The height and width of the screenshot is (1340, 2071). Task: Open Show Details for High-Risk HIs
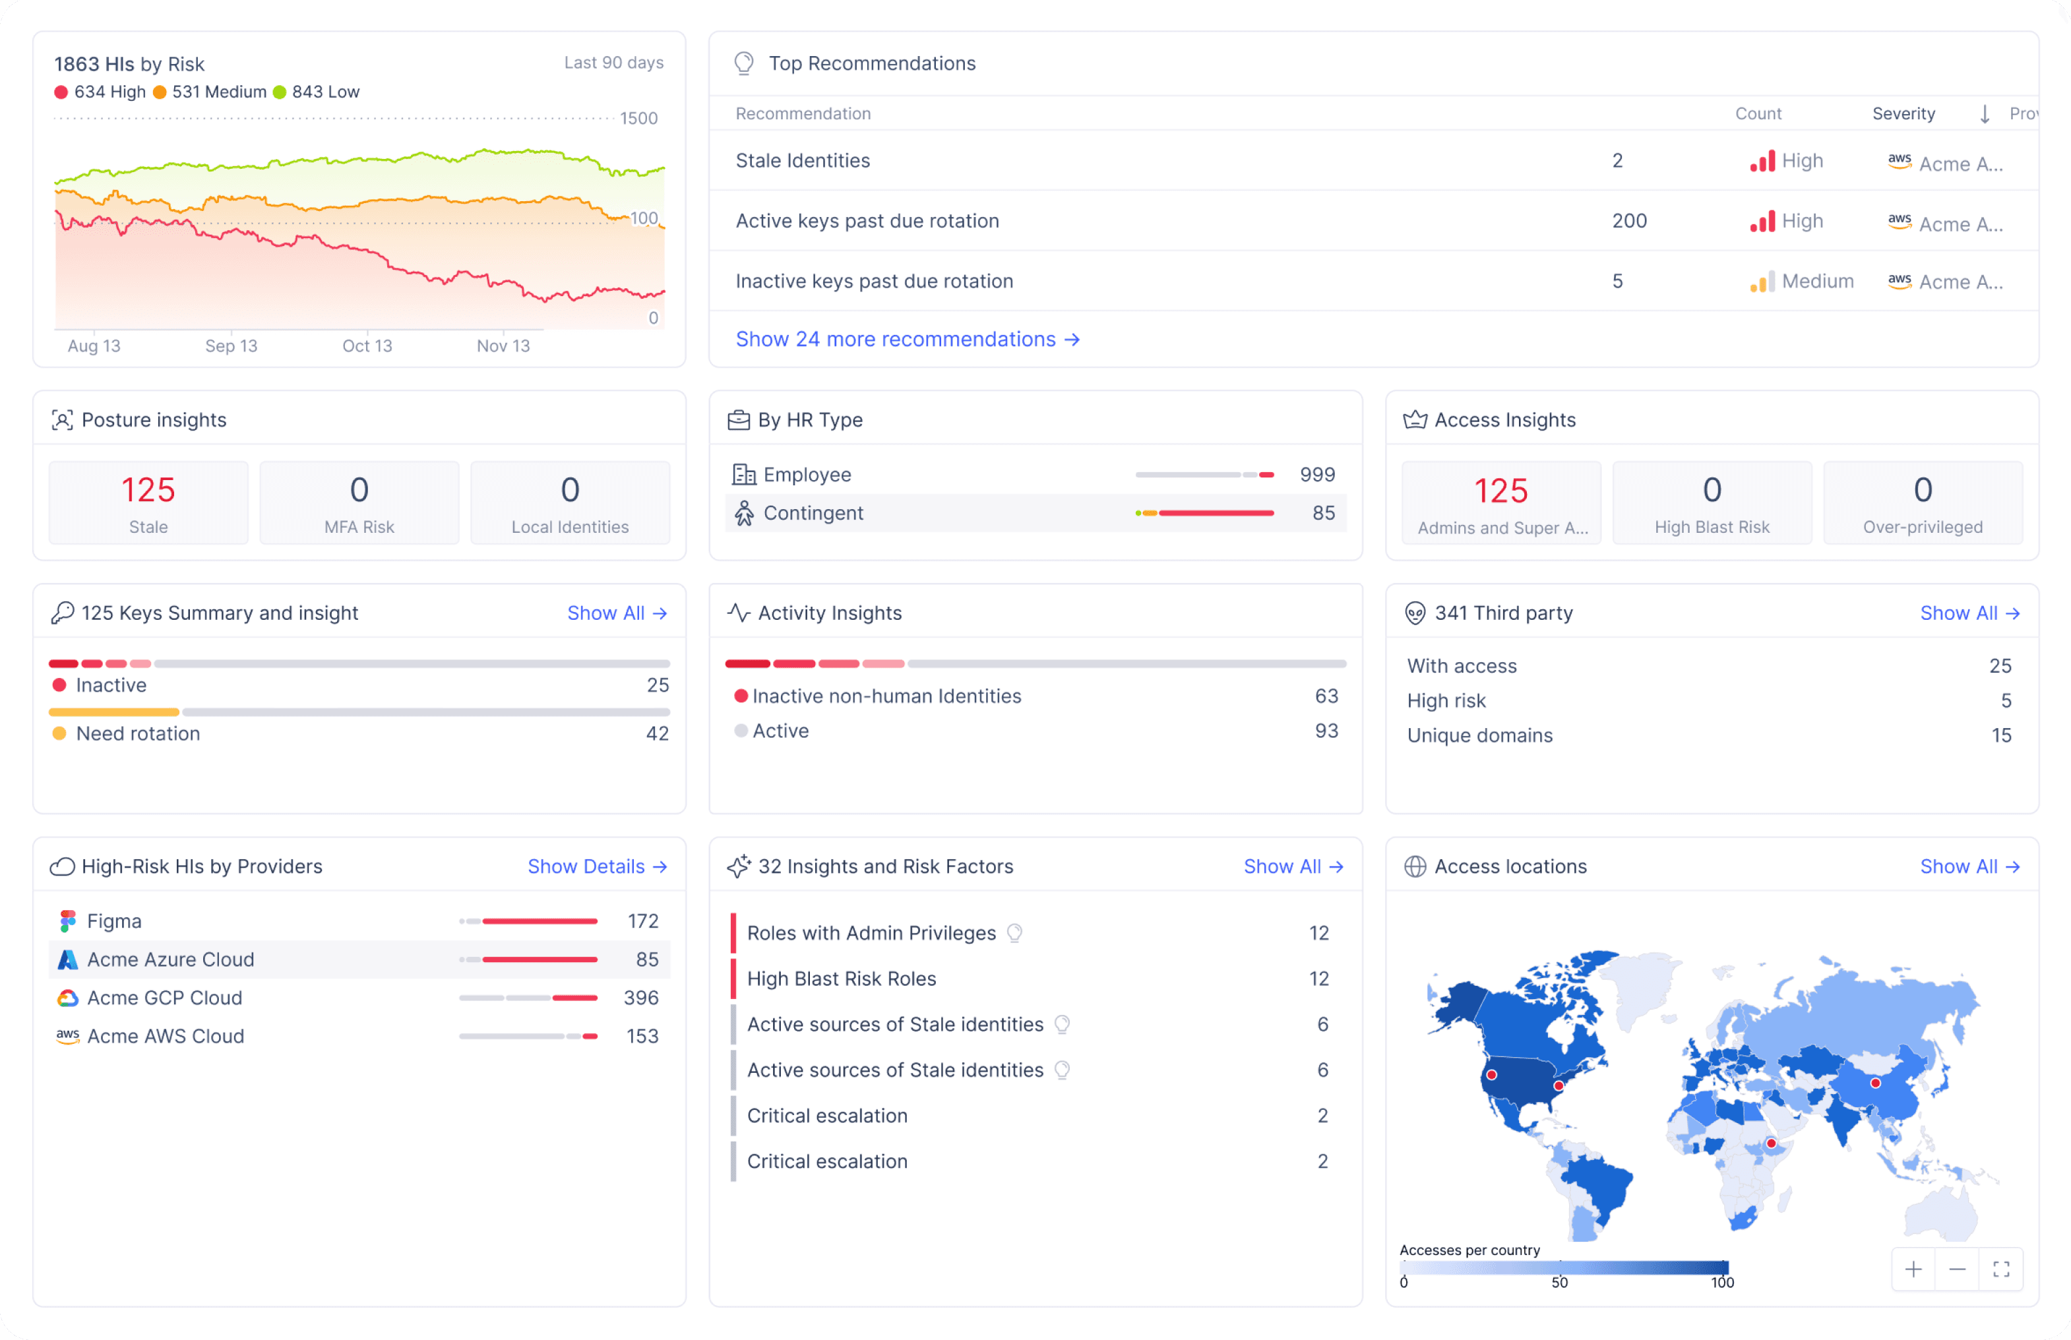(x=597, y=867)
